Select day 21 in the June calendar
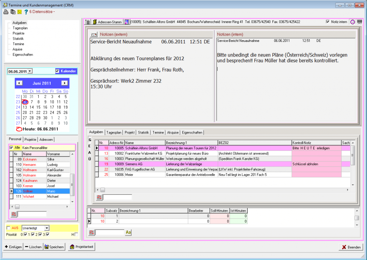 click(x=32, y=113)
